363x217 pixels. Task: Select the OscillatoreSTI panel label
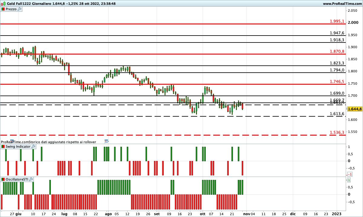pos(17,179)
